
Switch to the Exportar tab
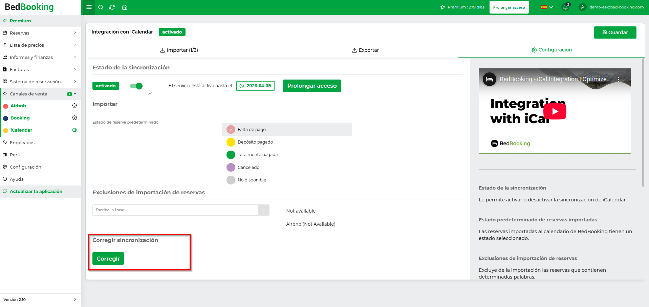365,50
